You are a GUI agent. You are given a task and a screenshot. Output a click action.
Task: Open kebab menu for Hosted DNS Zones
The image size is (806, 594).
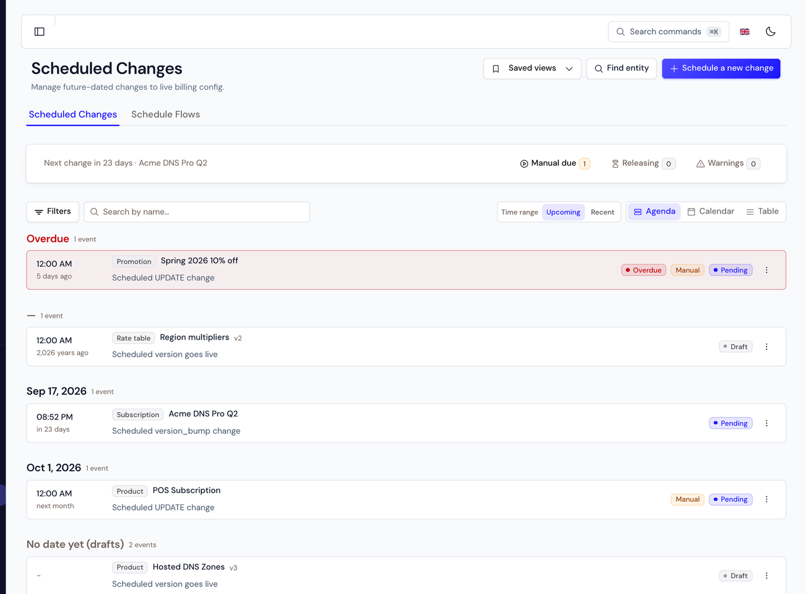(766, 576)
